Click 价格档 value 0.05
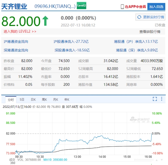 pos(29,85)
